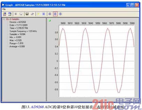Maximize the Graph window
The width and height of the screenshot is (142, 110).
click(x=133, y=5)
